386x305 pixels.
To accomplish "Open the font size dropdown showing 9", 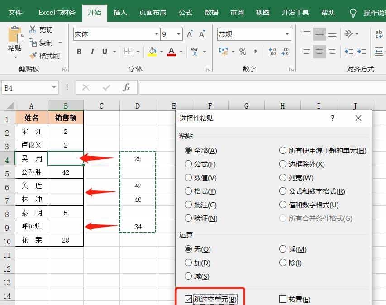I will 177,34.
